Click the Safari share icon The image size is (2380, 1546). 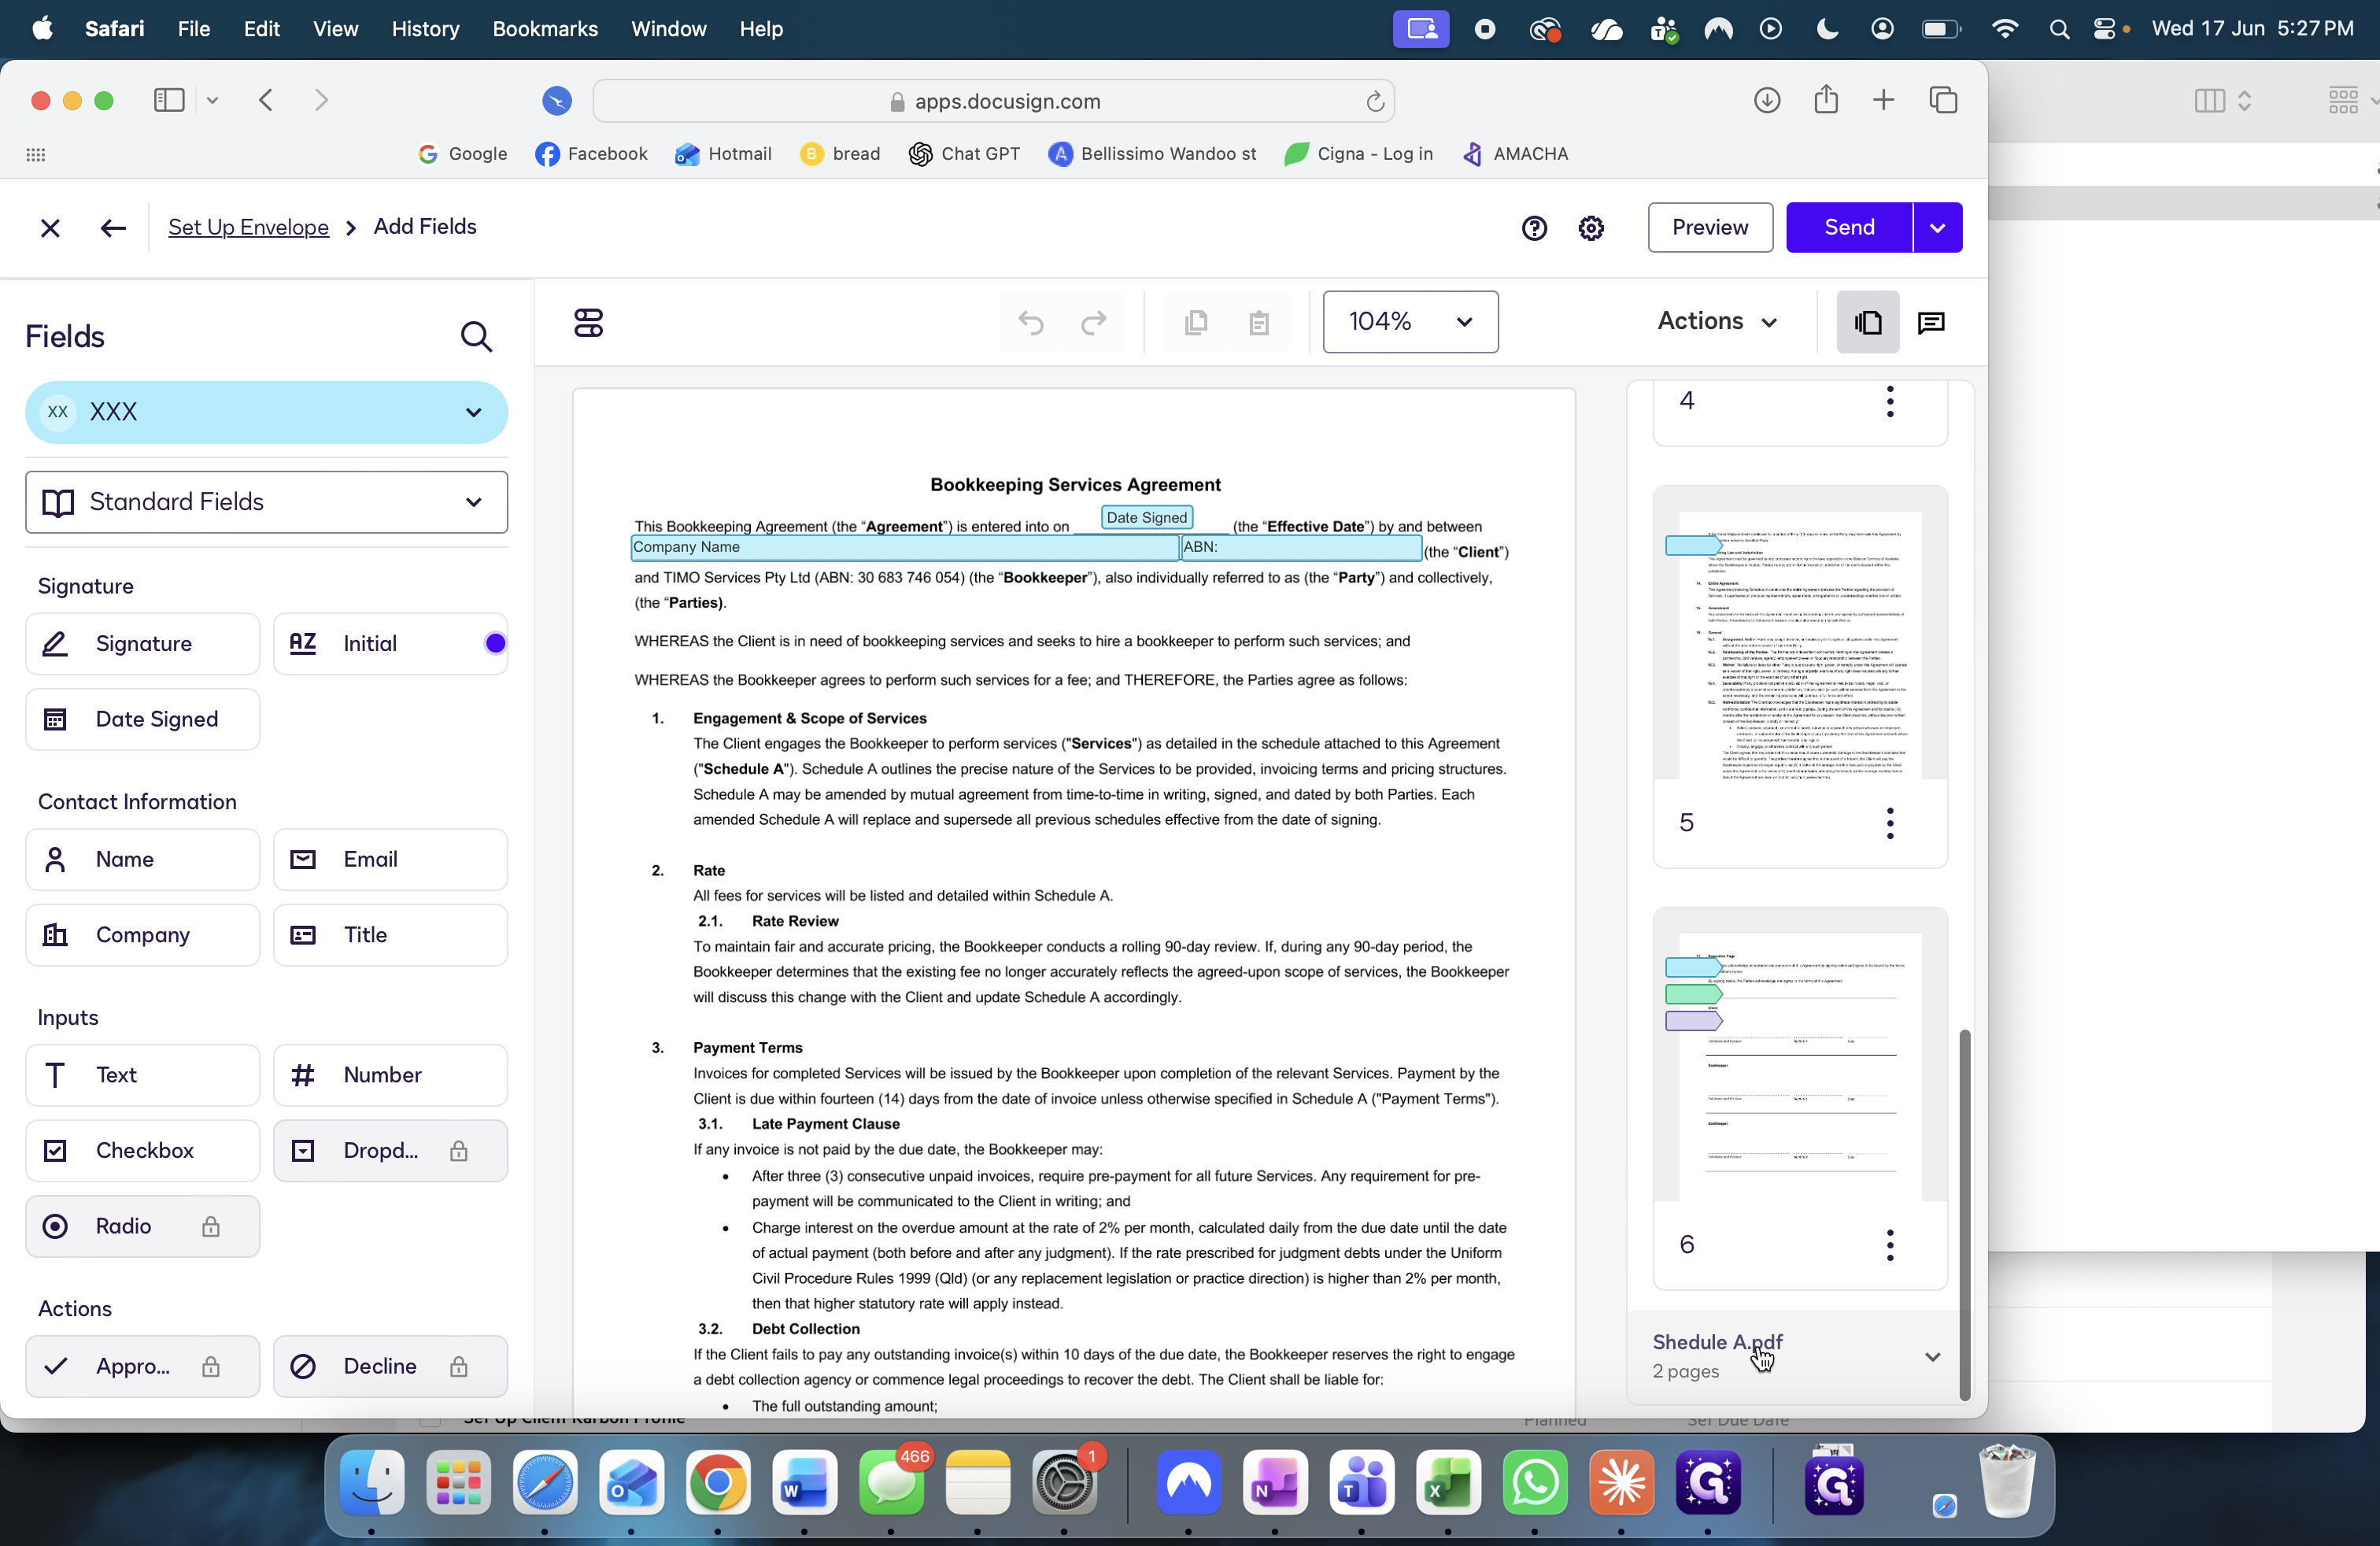click(1826, 99)
